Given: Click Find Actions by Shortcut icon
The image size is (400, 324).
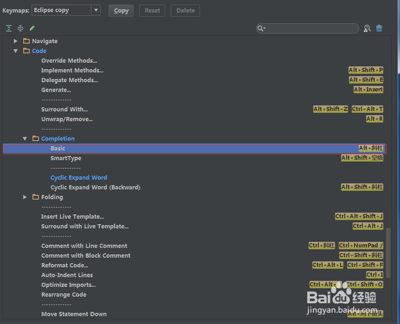Looking at the screenshot, I should [368, 28].
